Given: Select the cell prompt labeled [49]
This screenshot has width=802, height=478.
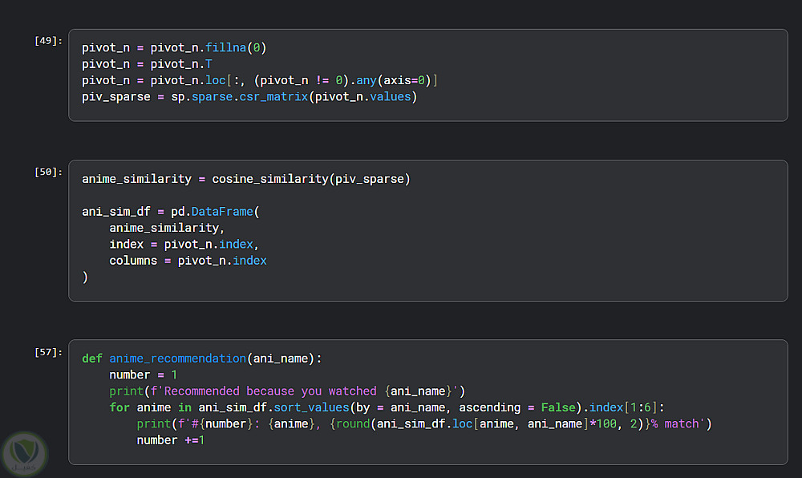Looking at the screenshot, I should tap(48, 41).
